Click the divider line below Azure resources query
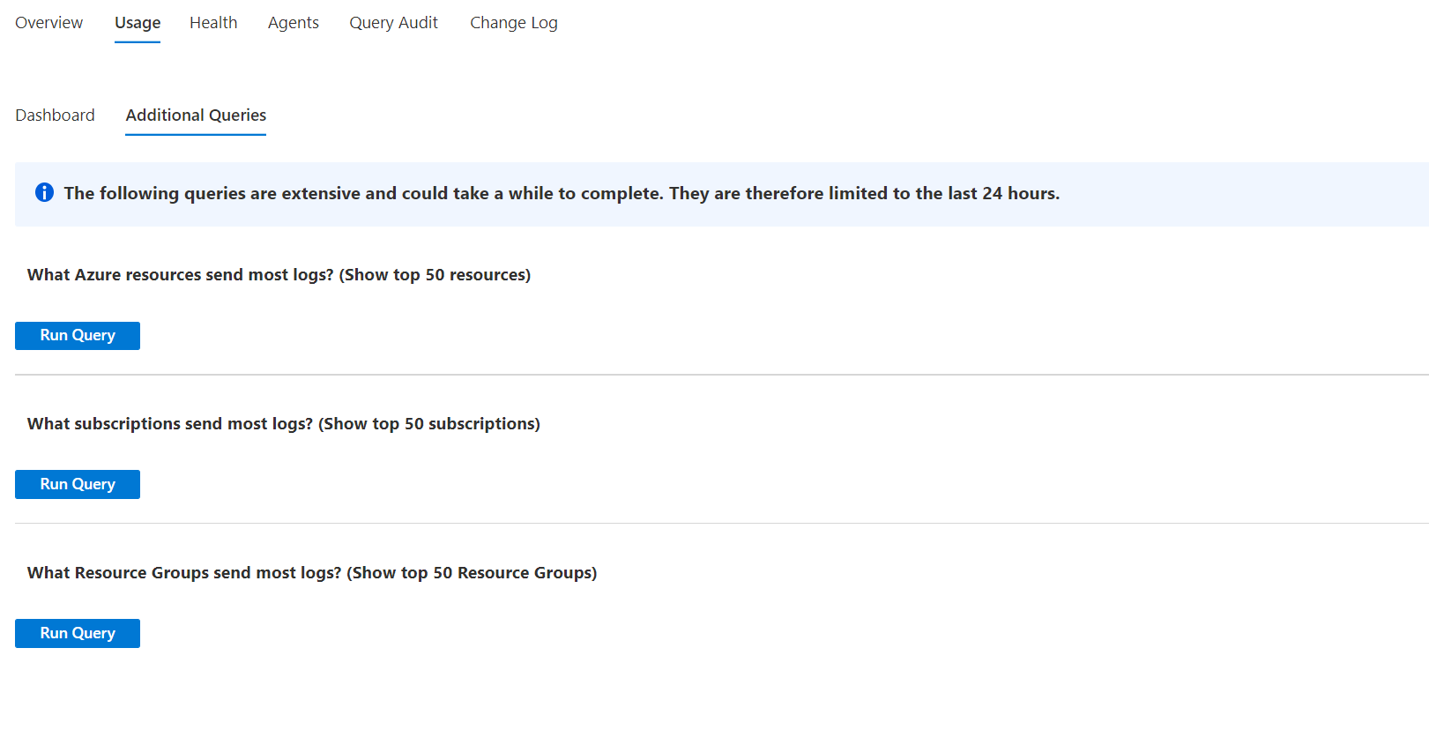The width and height of the screenshot is (1429, 730). pos(722,375)
